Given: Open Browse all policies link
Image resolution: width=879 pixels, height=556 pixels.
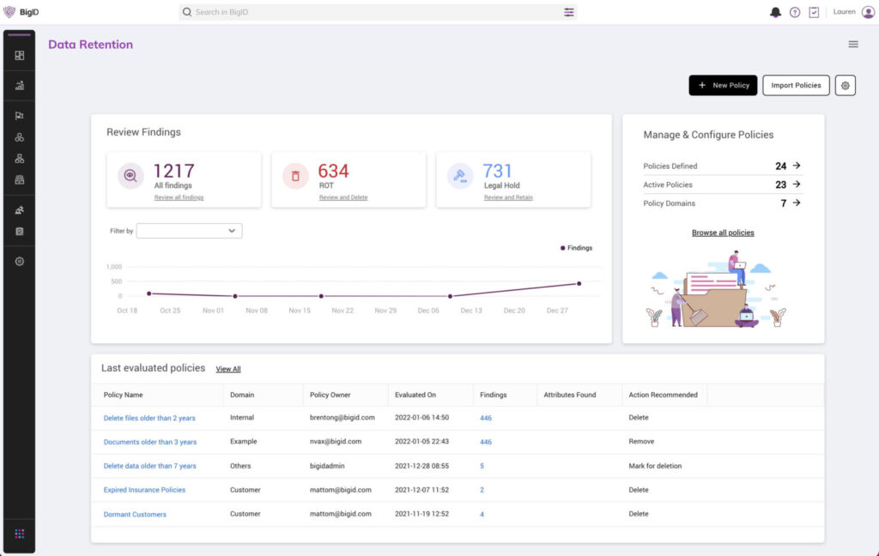Looking at the screenshot, I should (723, 233).
